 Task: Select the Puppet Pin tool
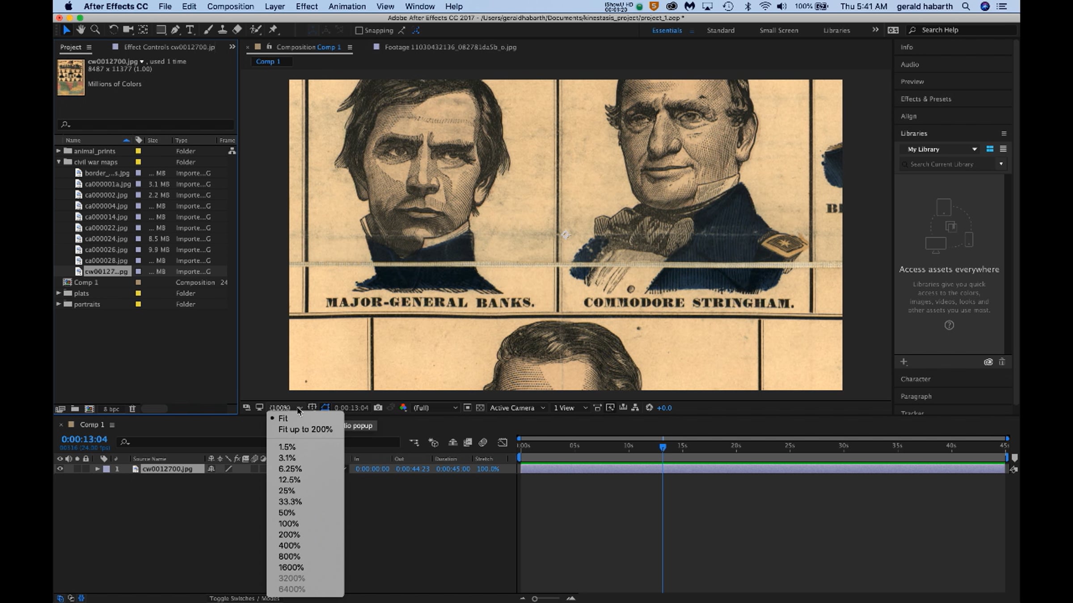coord(273,30)
